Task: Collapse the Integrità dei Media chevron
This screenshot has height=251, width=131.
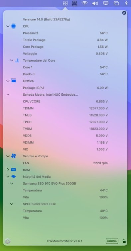Action: [8, 177]
